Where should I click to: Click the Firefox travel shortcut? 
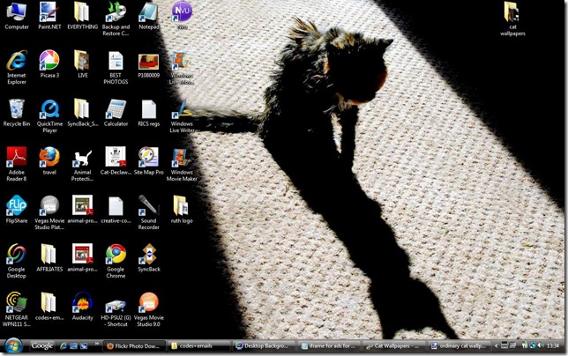pos(49,161)
